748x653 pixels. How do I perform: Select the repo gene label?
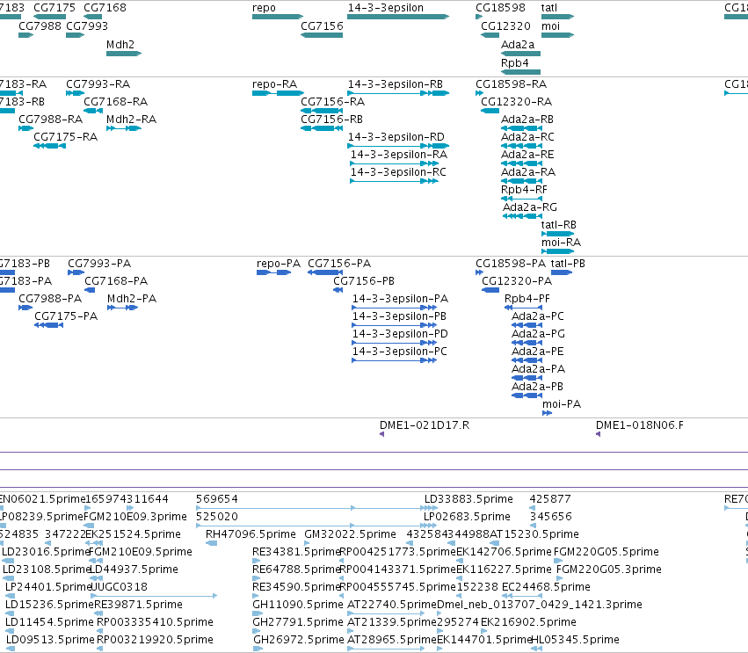click(x=264, y=8)
